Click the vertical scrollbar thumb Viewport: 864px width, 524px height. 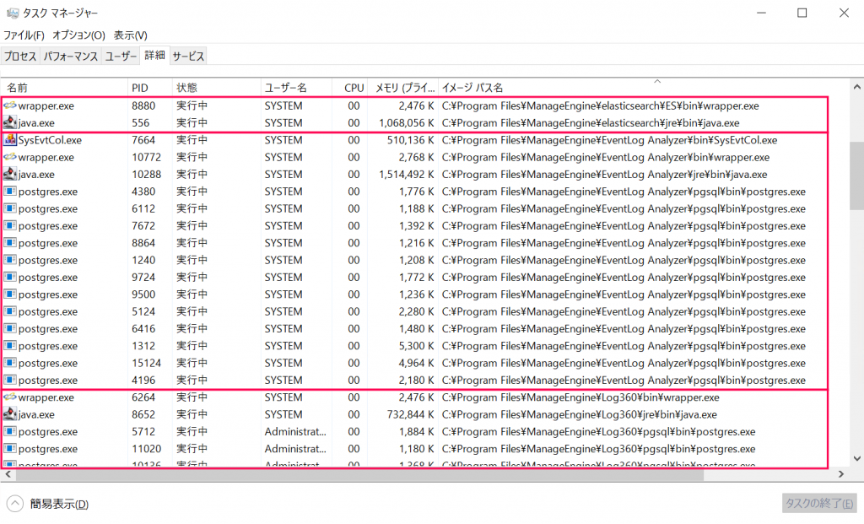(857, 176)
